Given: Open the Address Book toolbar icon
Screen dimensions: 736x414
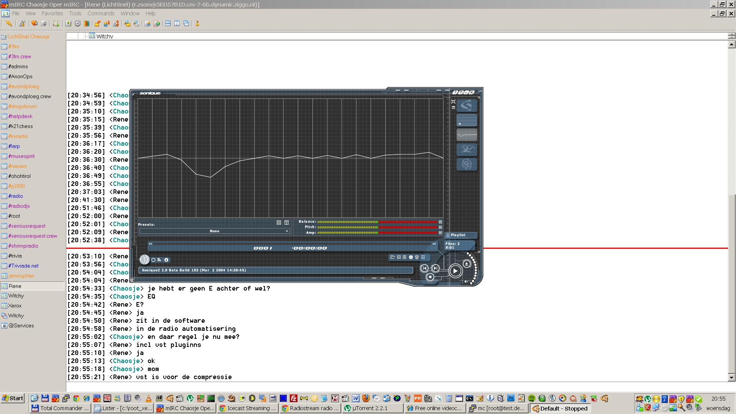Looking at the screenshot, I should click(x=68, y=23).
